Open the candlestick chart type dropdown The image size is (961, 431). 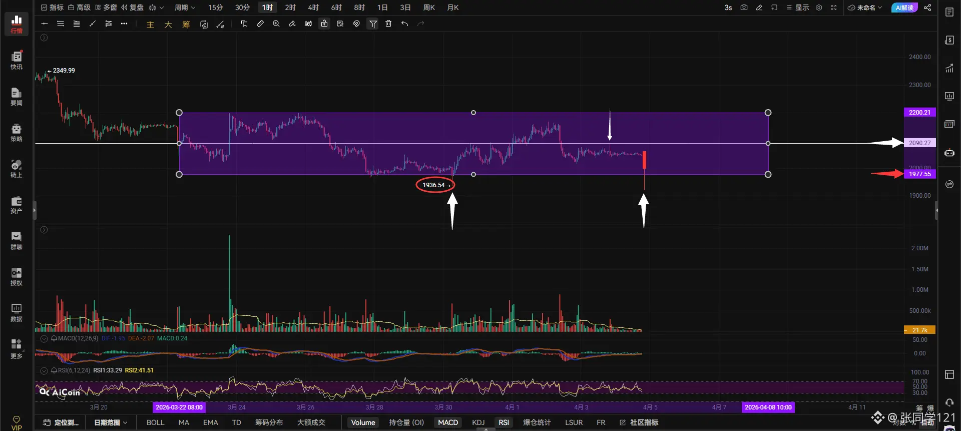coord(156,8)
